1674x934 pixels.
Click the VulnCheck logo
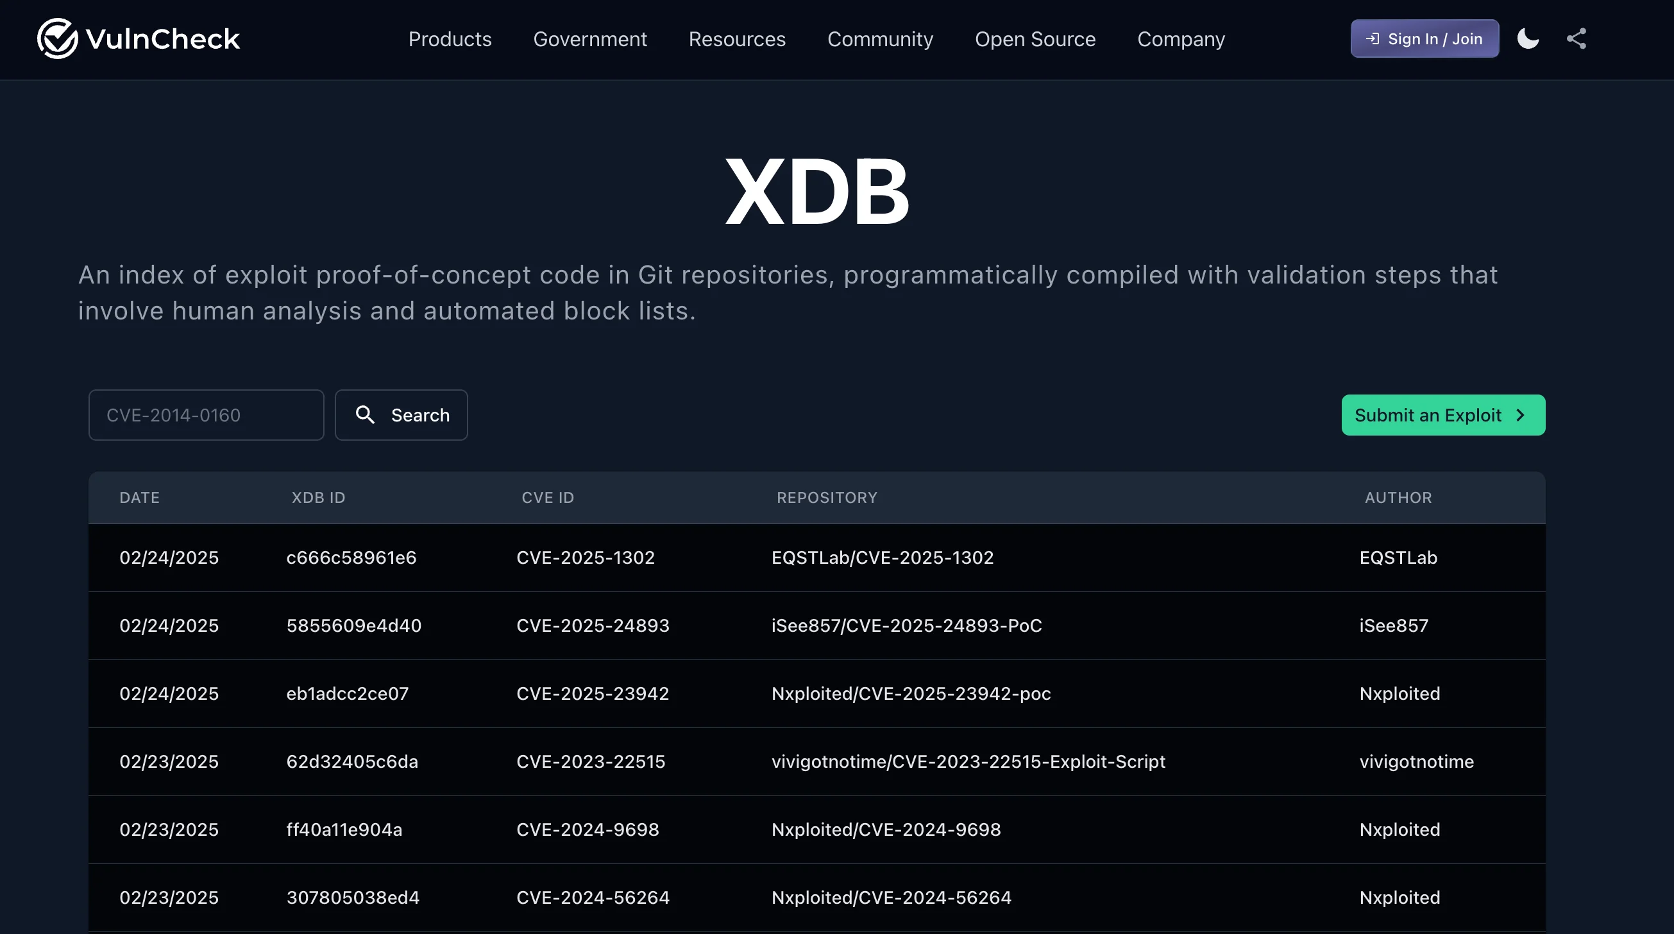pyautogui.click(x=139, y=39)
